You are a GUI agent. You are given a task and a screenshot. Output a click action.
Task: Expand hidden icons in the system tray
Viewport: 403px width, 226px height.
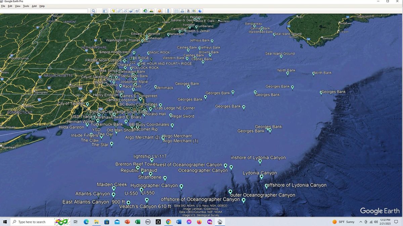[x=360, y=222]
